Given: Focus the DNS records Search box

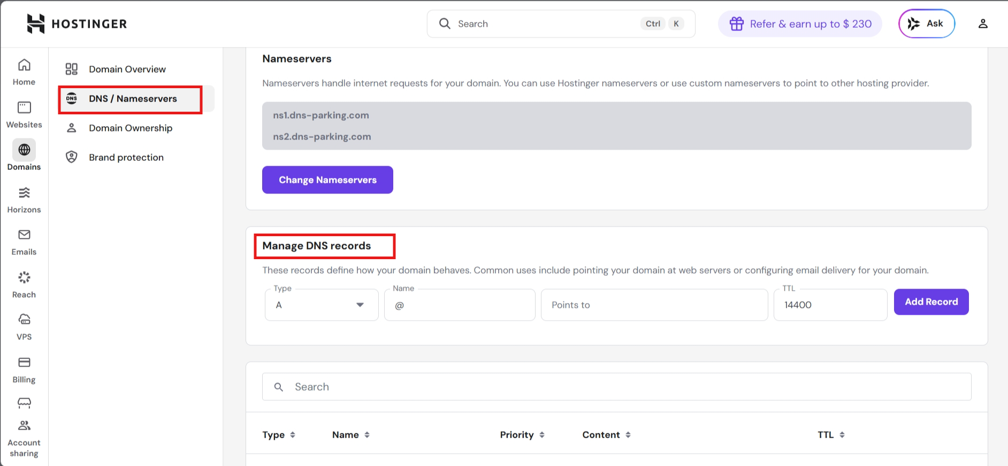Looking at the screenshot, I should pos(616,387).
